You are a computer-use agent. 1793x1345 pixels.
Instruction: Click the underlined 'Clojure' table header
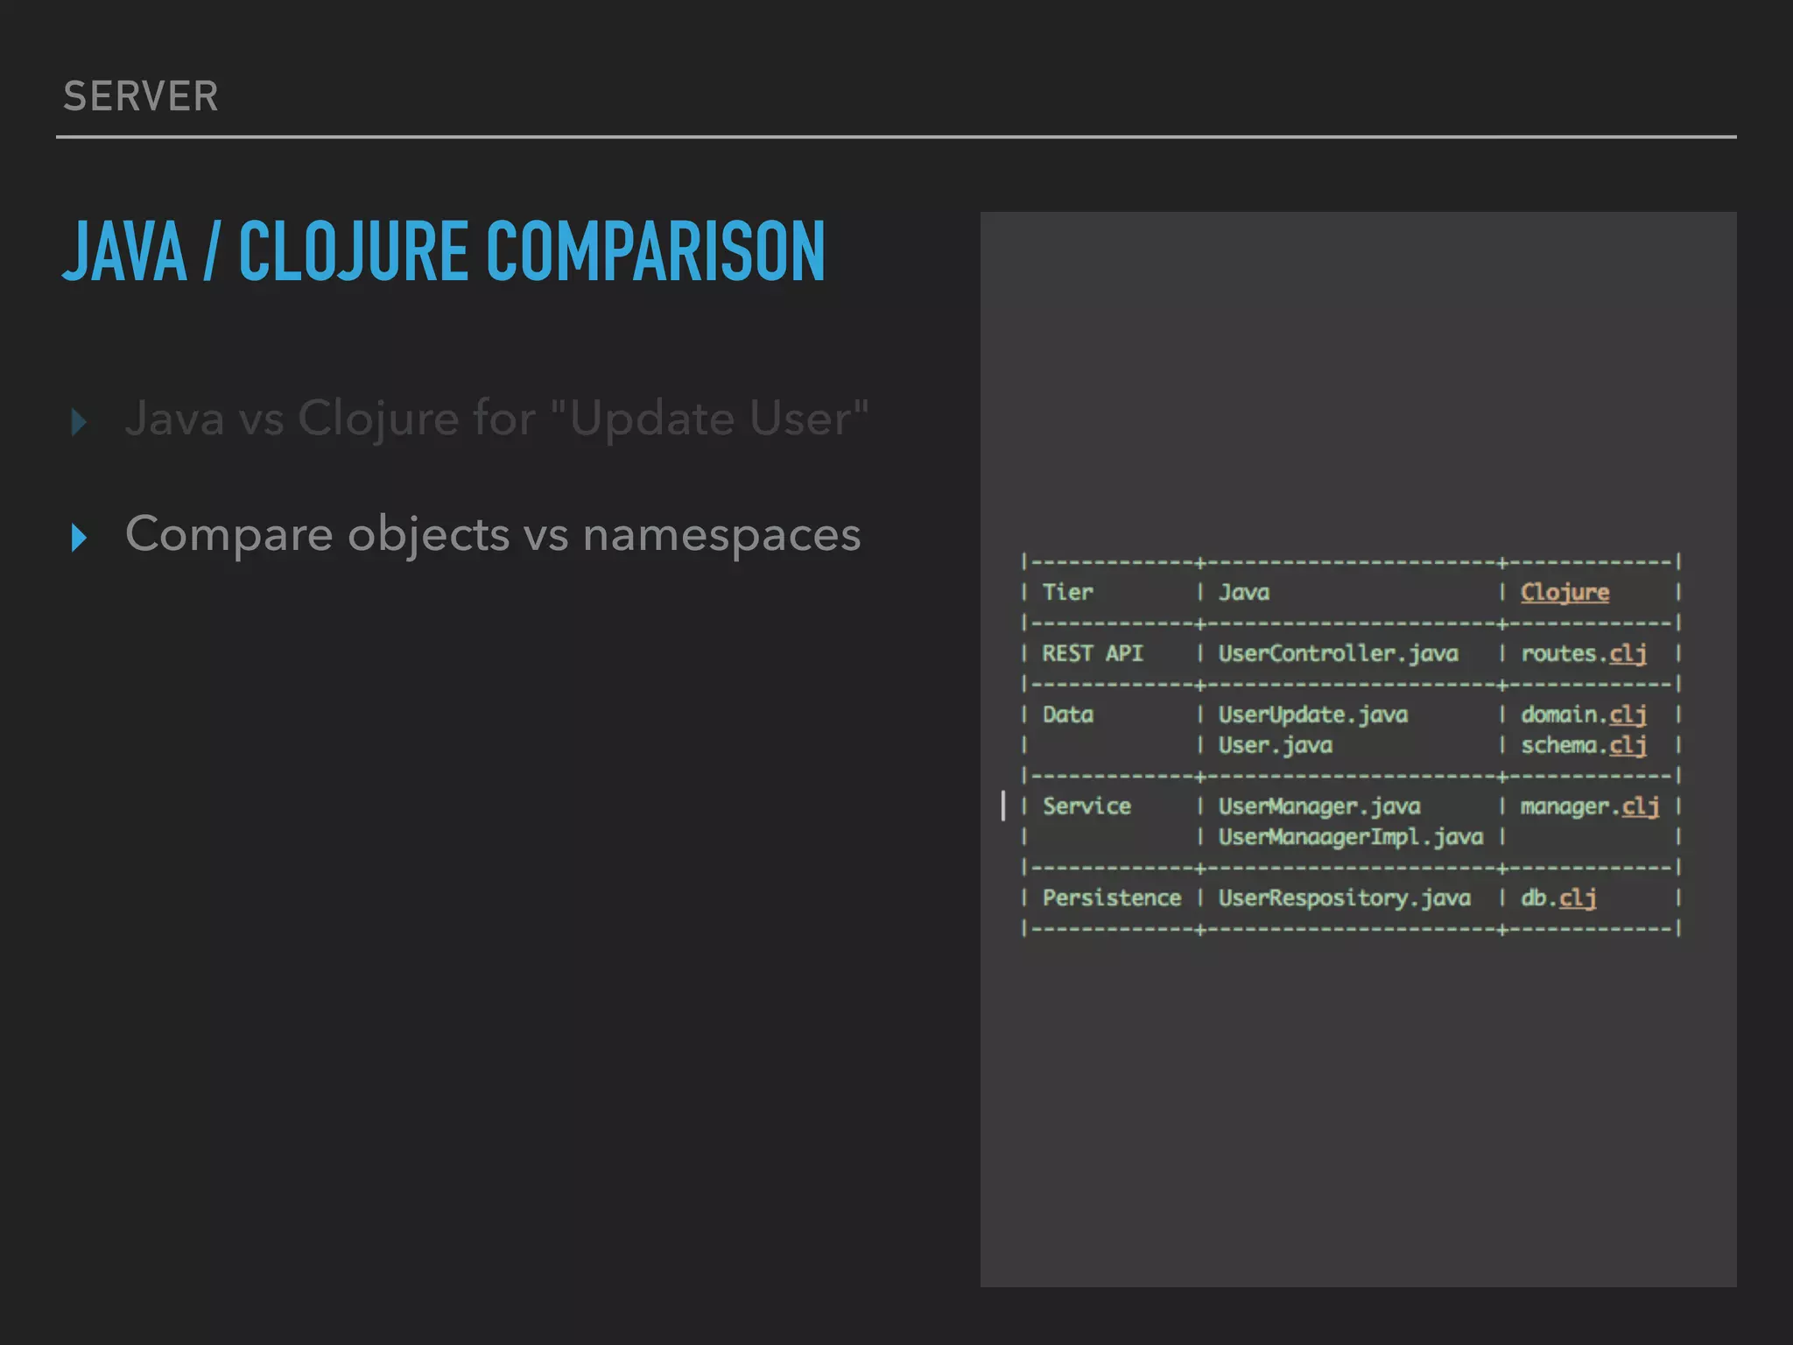1564,593
